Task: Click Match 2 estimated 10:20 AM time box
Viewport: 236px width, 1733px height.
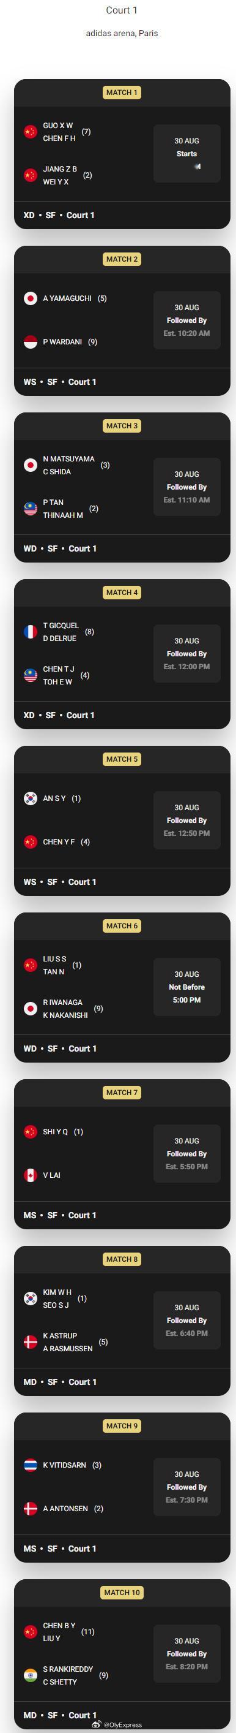Action: point(186,320)
